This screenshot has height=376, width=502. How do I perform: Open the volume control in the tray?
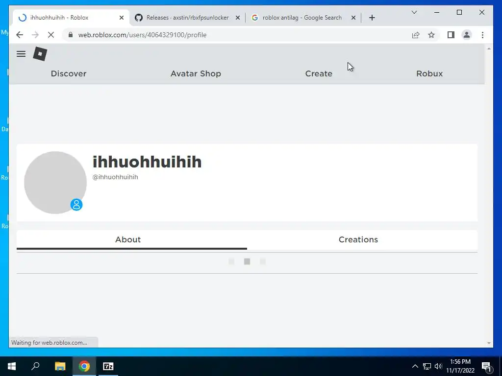pyautogui.click(x=438, y=366)
